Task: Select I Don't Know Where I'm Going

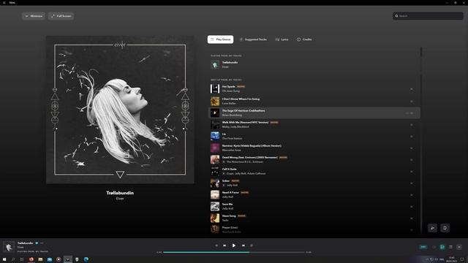Action: (x=314, y=101)
